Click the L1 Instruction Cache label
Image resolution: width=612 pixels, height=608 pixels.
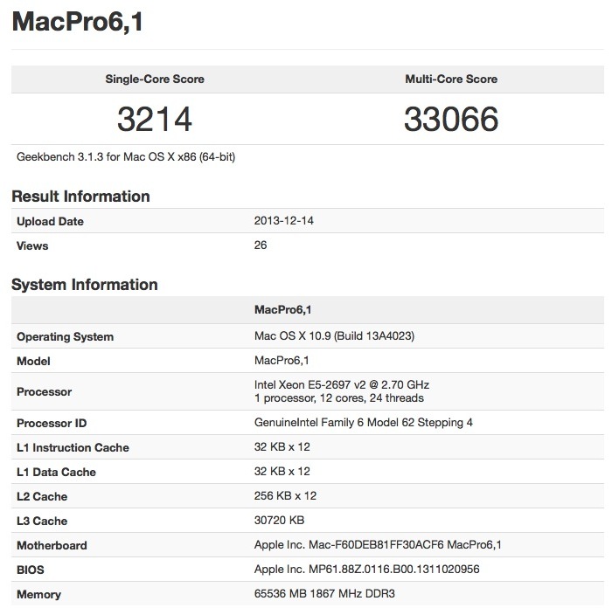click(73, 448)
